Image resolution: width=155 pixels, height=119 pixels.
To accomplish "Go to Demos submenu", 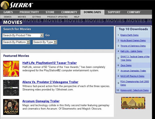I will pyautogui.click(x=8, y=17).
